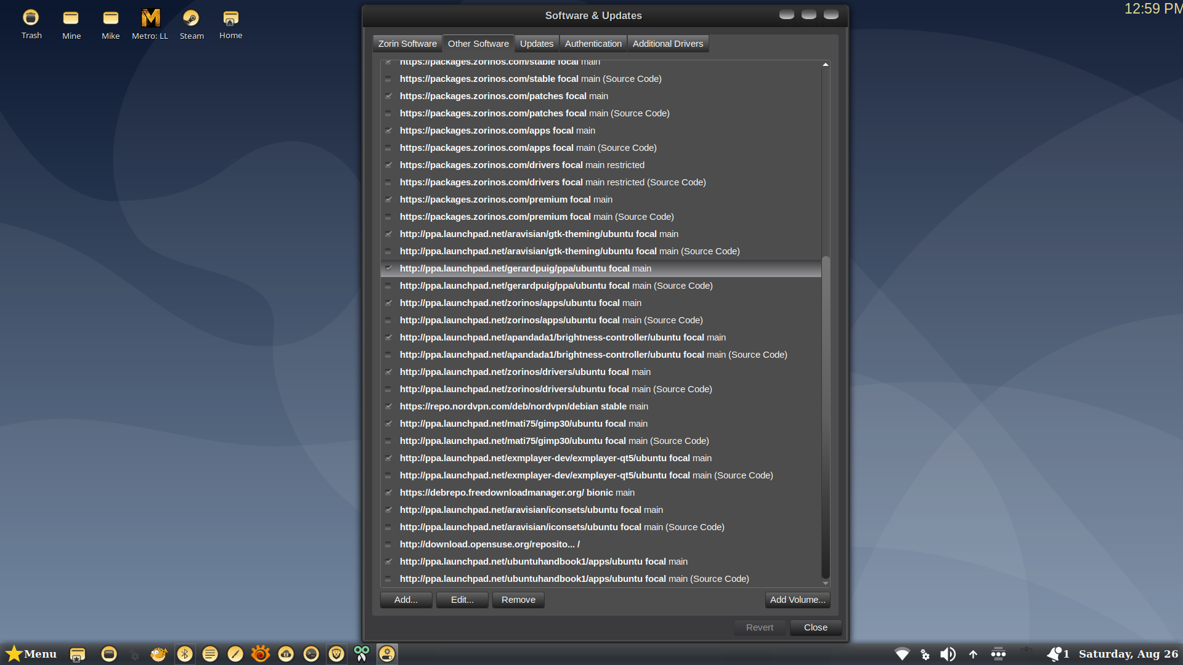
Task: Click the source list scrollbar thumb
Action: click(826, 417)
